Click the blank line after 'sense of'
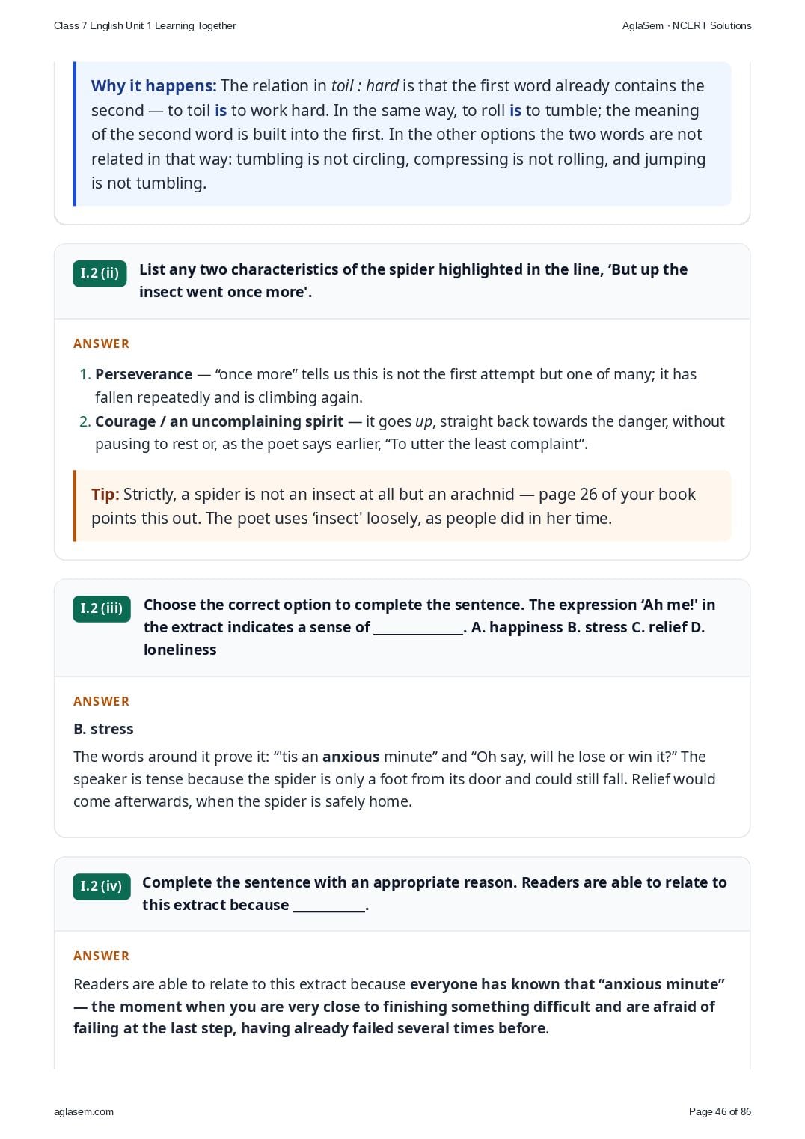The width and height of the screenshot is (805, 1139). click(x=418, y=629)
